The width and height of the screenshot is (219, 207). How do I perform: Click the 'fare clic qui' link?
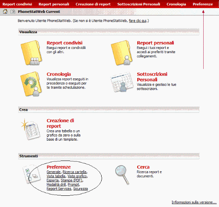point(138,21)
